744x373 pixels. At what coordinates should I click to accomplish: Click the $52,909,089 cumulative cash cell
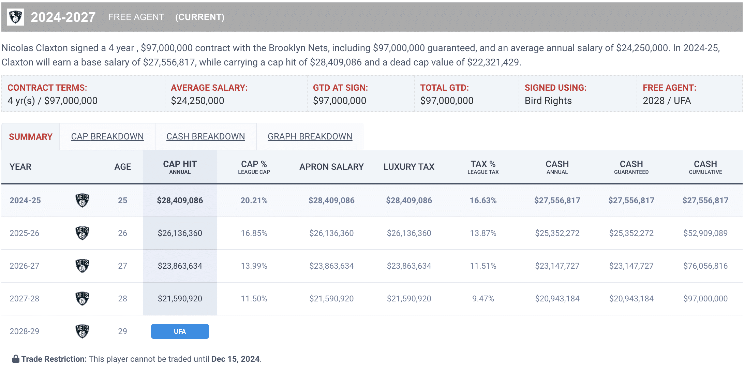tap(705, 233)
